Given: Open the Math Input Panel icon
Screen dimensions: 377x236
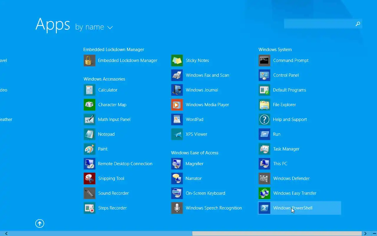Looking at the screenshot, I should [x=89, y=119].
